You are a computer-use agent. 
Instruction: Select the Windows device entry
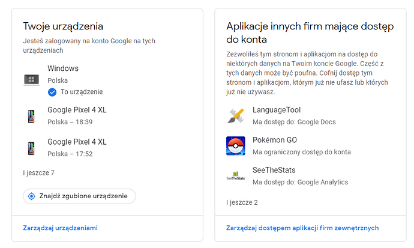pos(63,68)
